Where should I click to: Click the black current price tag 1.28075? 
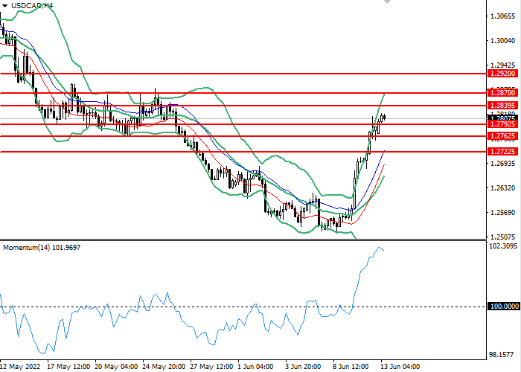pos(503,118)
